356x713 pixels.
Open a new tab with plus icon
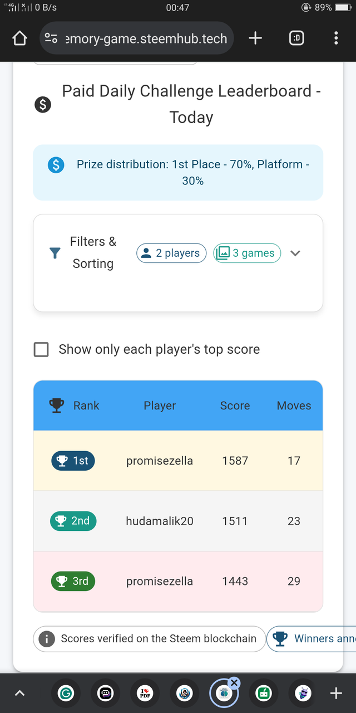pyautogui.click(x=255, y=38)
